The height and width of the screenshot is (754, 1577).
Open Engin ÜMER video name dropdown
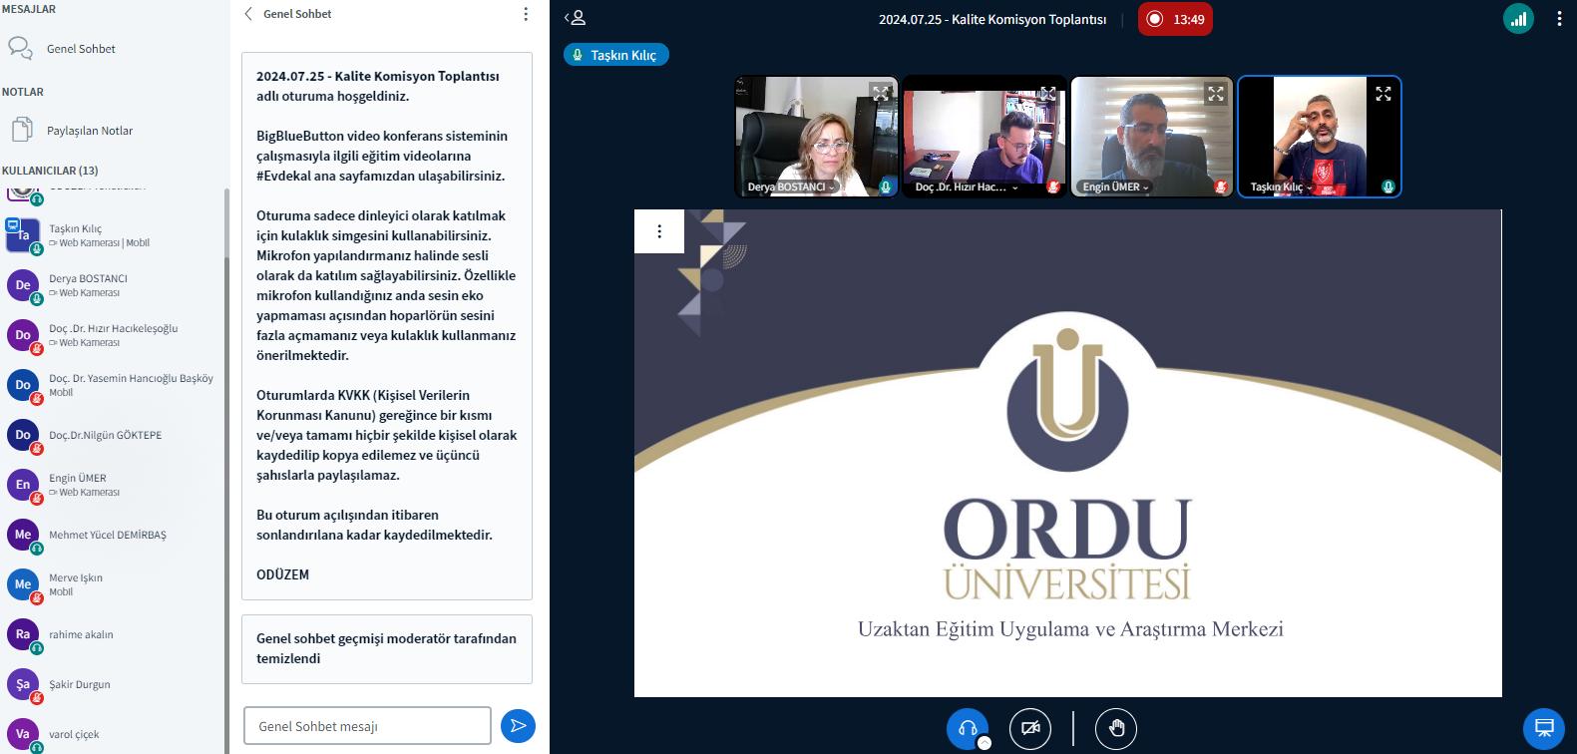coord(1116,187)
